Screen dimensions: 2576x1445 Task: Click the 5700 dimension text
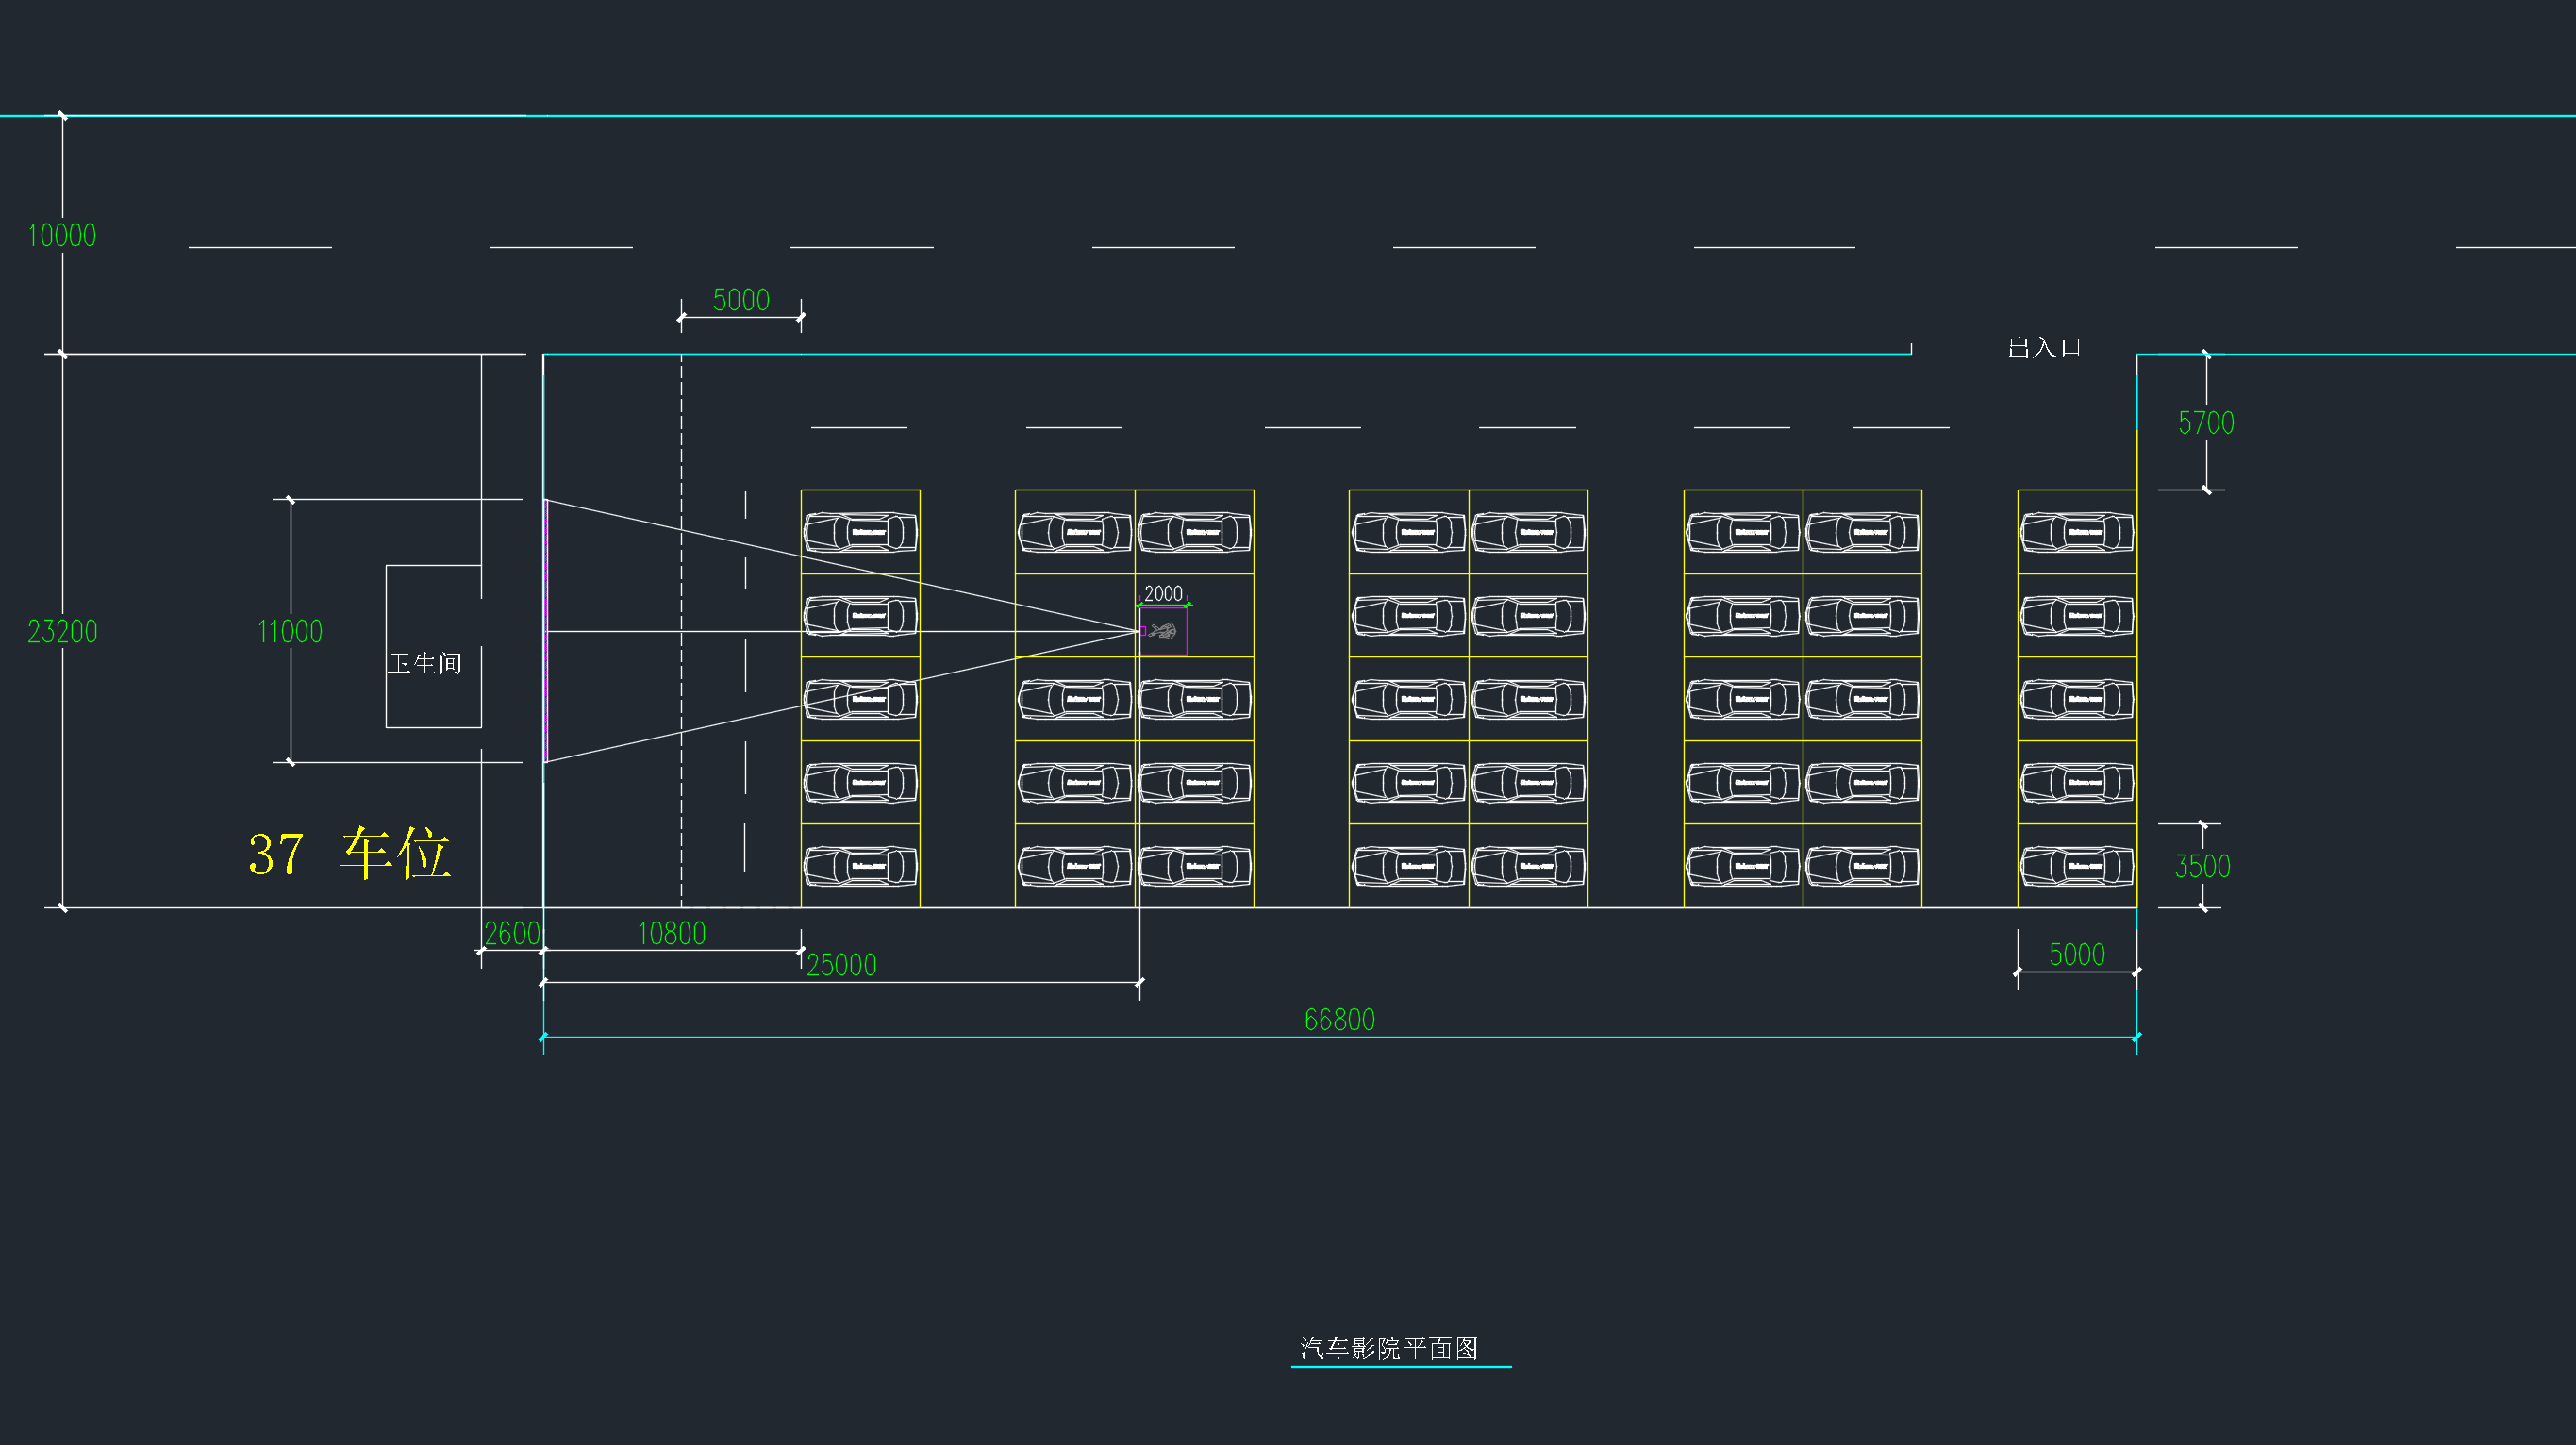pos(2206,423)
